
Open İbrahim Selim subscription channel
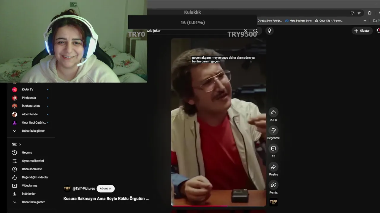pos(31,106)
